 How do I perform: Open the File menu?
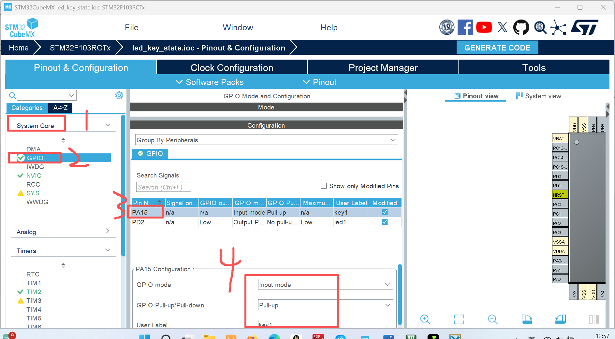132,27
